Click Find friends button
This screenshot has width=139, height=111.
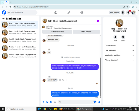pos(114,12)
